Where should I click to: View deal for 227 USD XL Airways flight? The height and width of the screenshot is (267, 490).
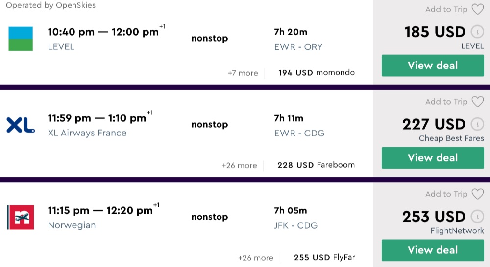(433, 158)
